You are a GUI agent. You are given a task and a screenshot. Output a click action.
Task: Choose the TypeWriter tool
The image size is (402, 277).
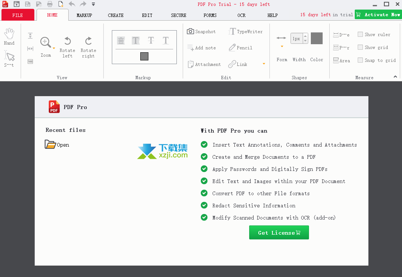[245, 31]
